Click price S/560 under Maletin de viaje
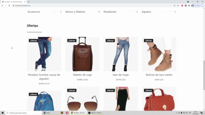Screen dimensions: 205x115 (x=85, y=80)
